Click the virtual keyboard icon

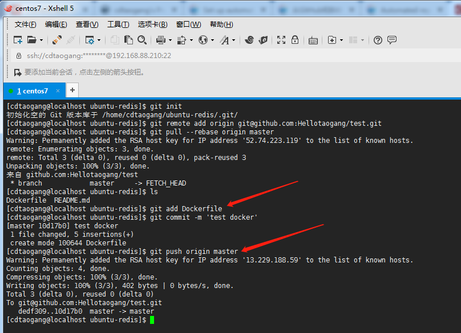coord(313,40)
